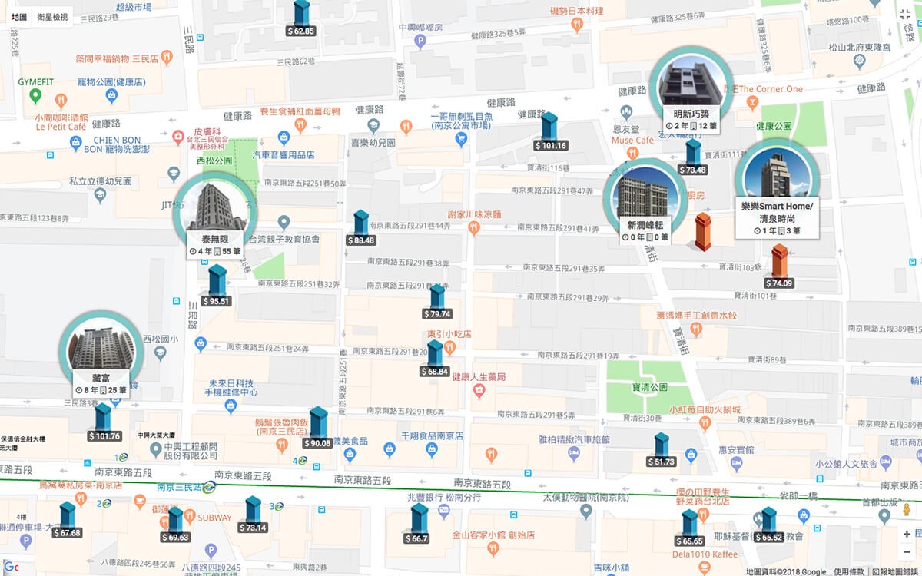
Task: Zoom out with the minus button
Action: tap(907, 551)
